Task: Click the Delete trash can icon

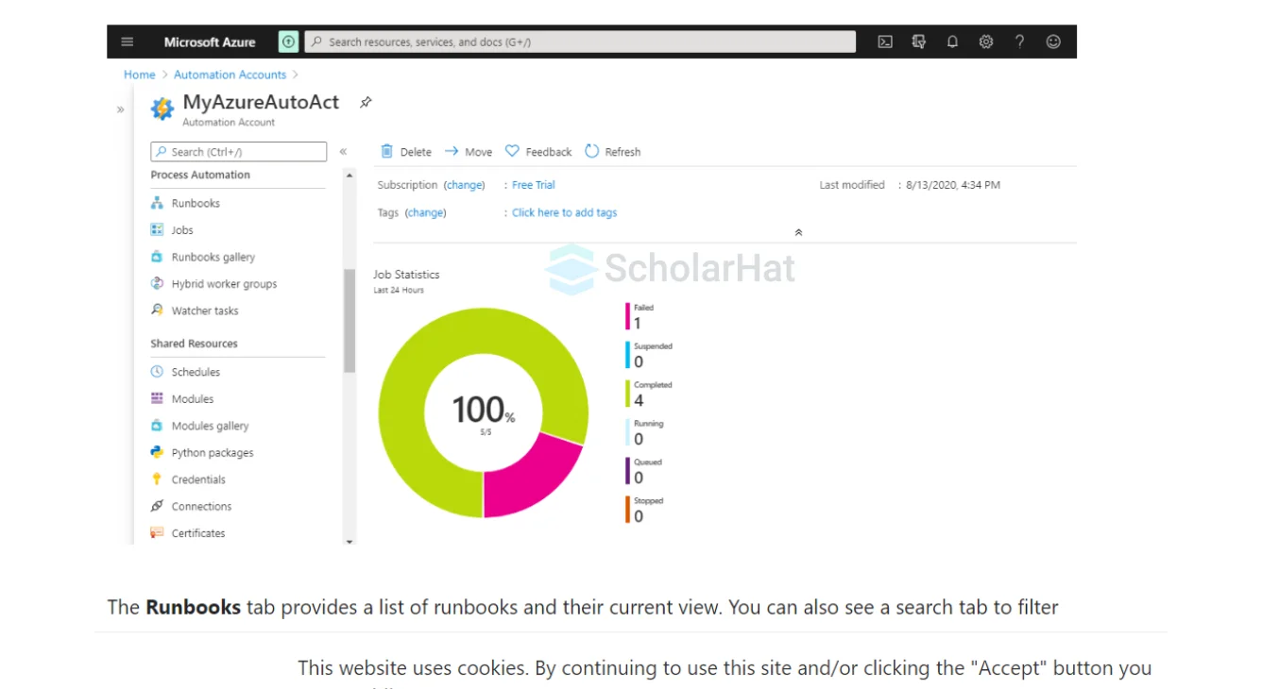Action: tap(386, 151)
